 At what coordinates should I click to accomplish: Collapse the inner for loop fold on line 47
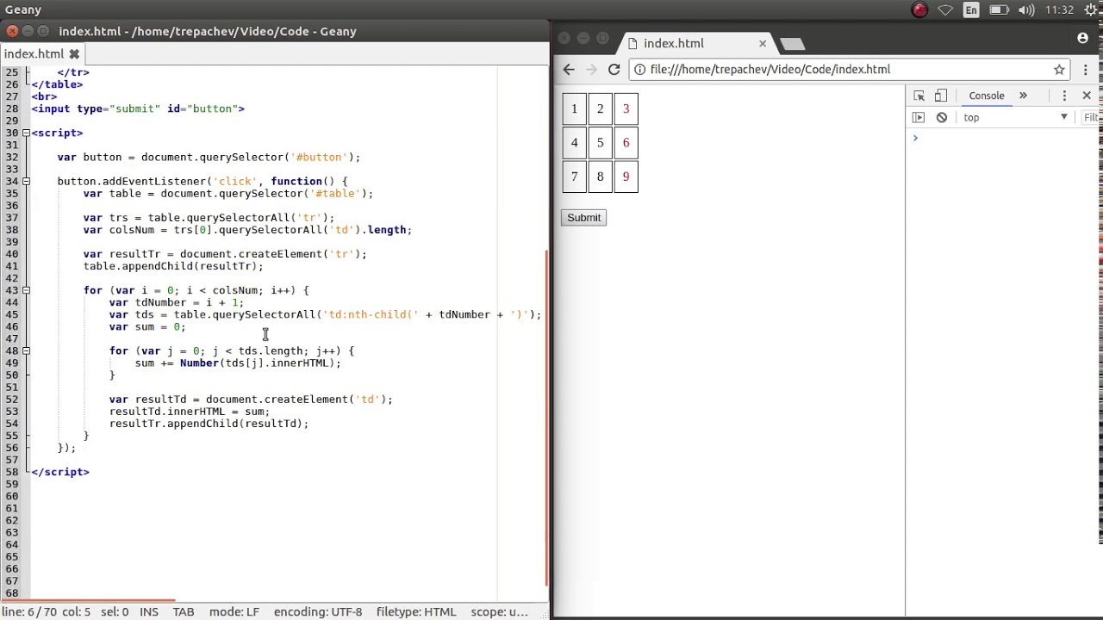click(26, 350)
